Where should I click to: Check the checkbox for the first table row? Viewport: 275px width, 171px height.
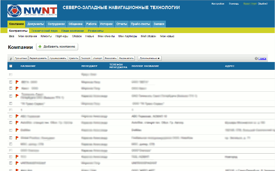click(x=11, y=75)
